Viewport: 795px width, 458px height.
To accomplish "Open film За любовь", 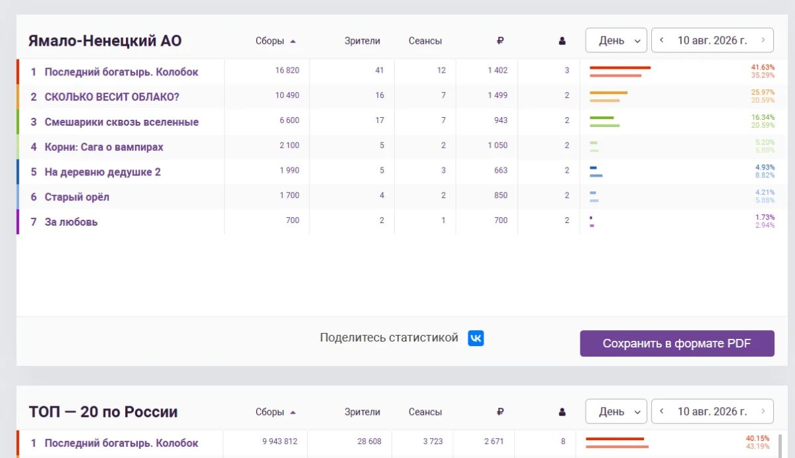I will point(71,222).
